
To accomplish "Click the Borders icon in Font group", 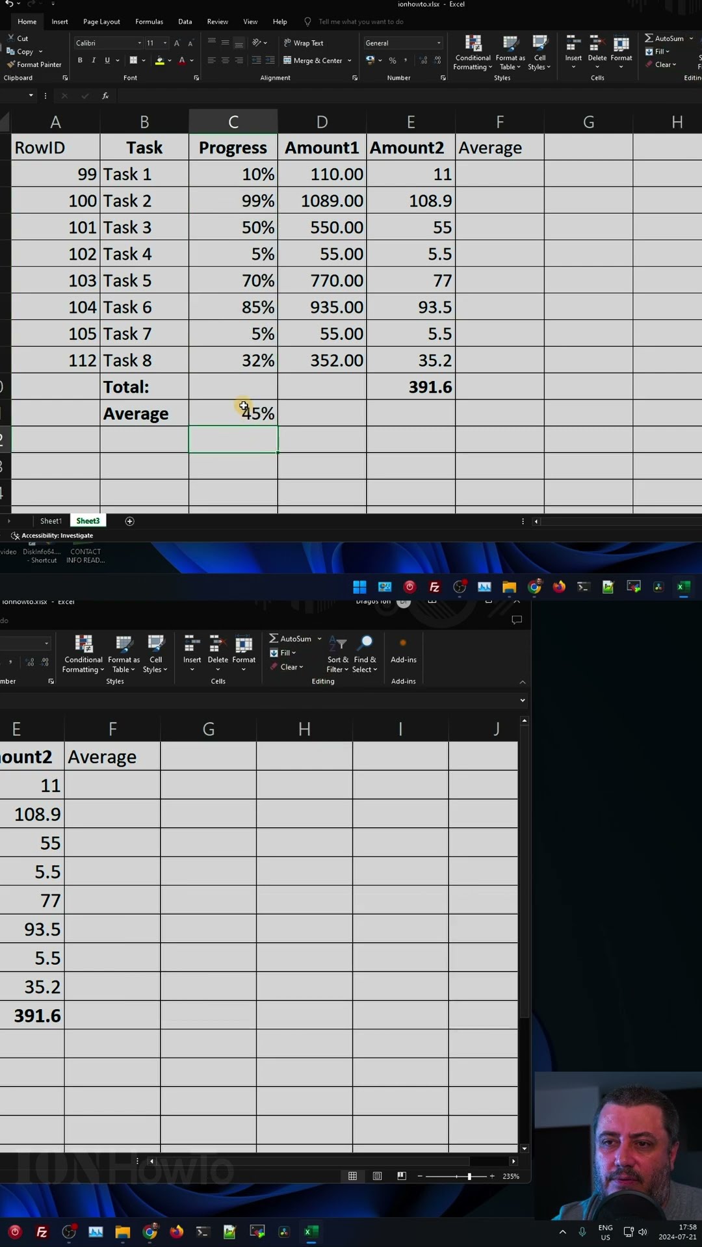I will click(133, 60).
